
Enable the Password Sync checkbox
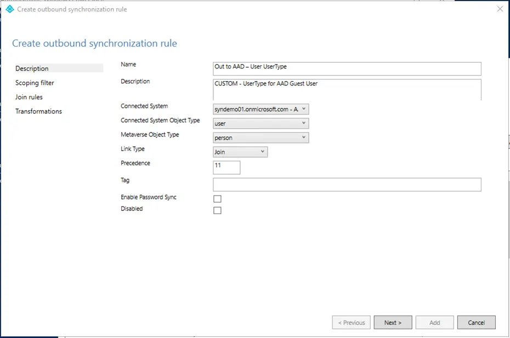click(217, 199)
